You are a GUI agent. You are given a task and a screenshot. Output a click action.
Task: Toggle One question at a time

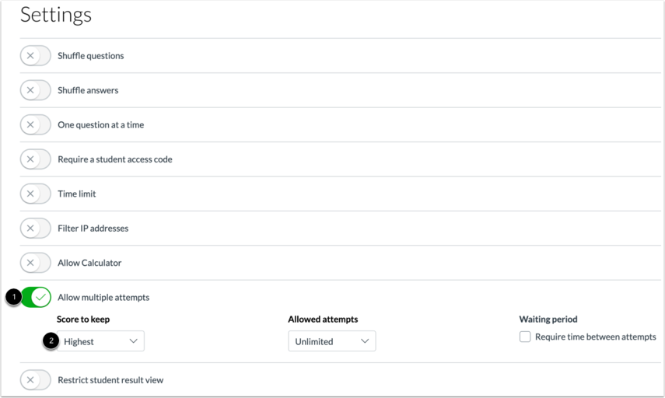[36, 124]
